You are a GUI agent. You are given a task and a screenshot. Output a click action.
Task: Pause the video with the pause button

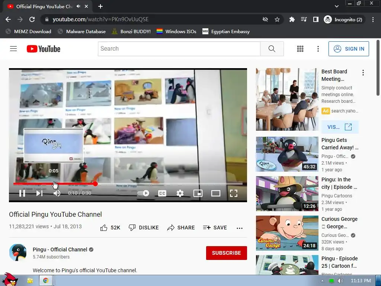(x=22, y=193)
